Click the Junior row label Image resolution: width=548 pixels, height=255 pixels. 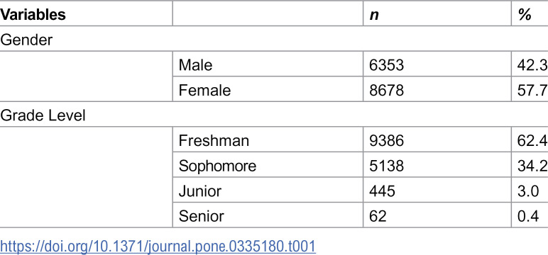tap(200, 191)
